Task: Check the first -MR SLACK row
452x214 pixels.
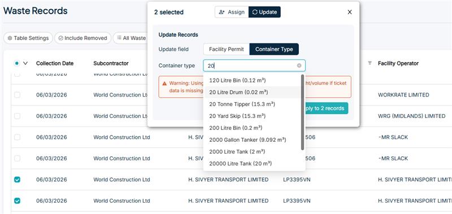Action: (18, 137)
